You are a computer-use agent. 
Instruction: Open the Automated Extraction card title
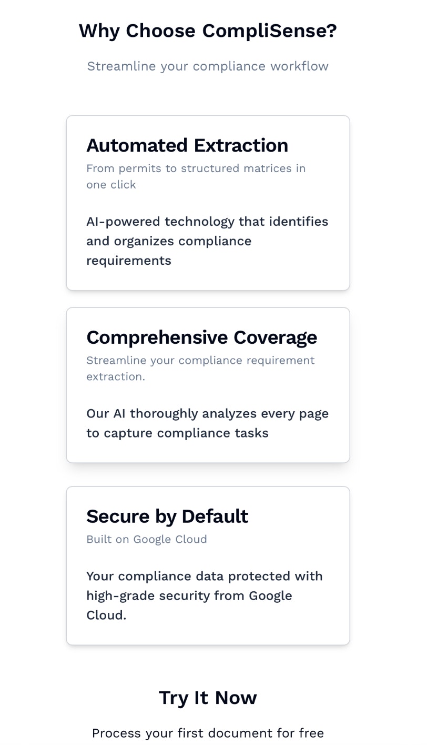[187, 145]
